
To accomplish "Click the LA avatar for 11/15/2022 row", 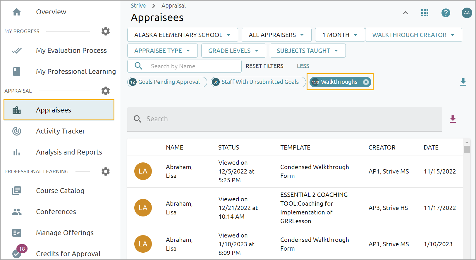I will [143, 171].
